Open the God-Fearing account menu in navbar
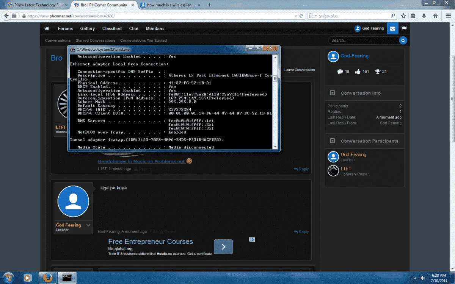 coord(369,28)
